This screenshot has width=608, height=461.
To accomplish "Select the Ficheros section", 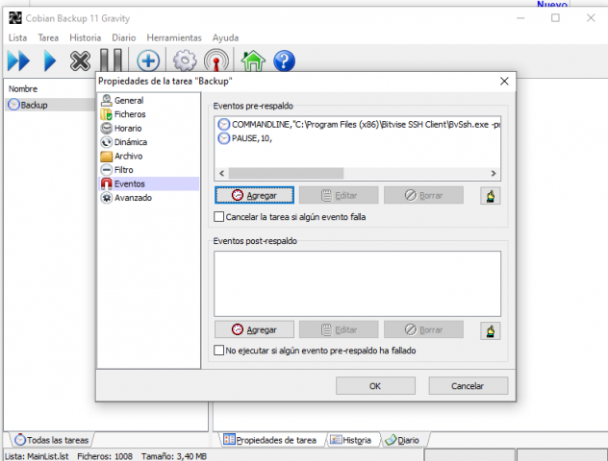I will [x=123, y=114].
